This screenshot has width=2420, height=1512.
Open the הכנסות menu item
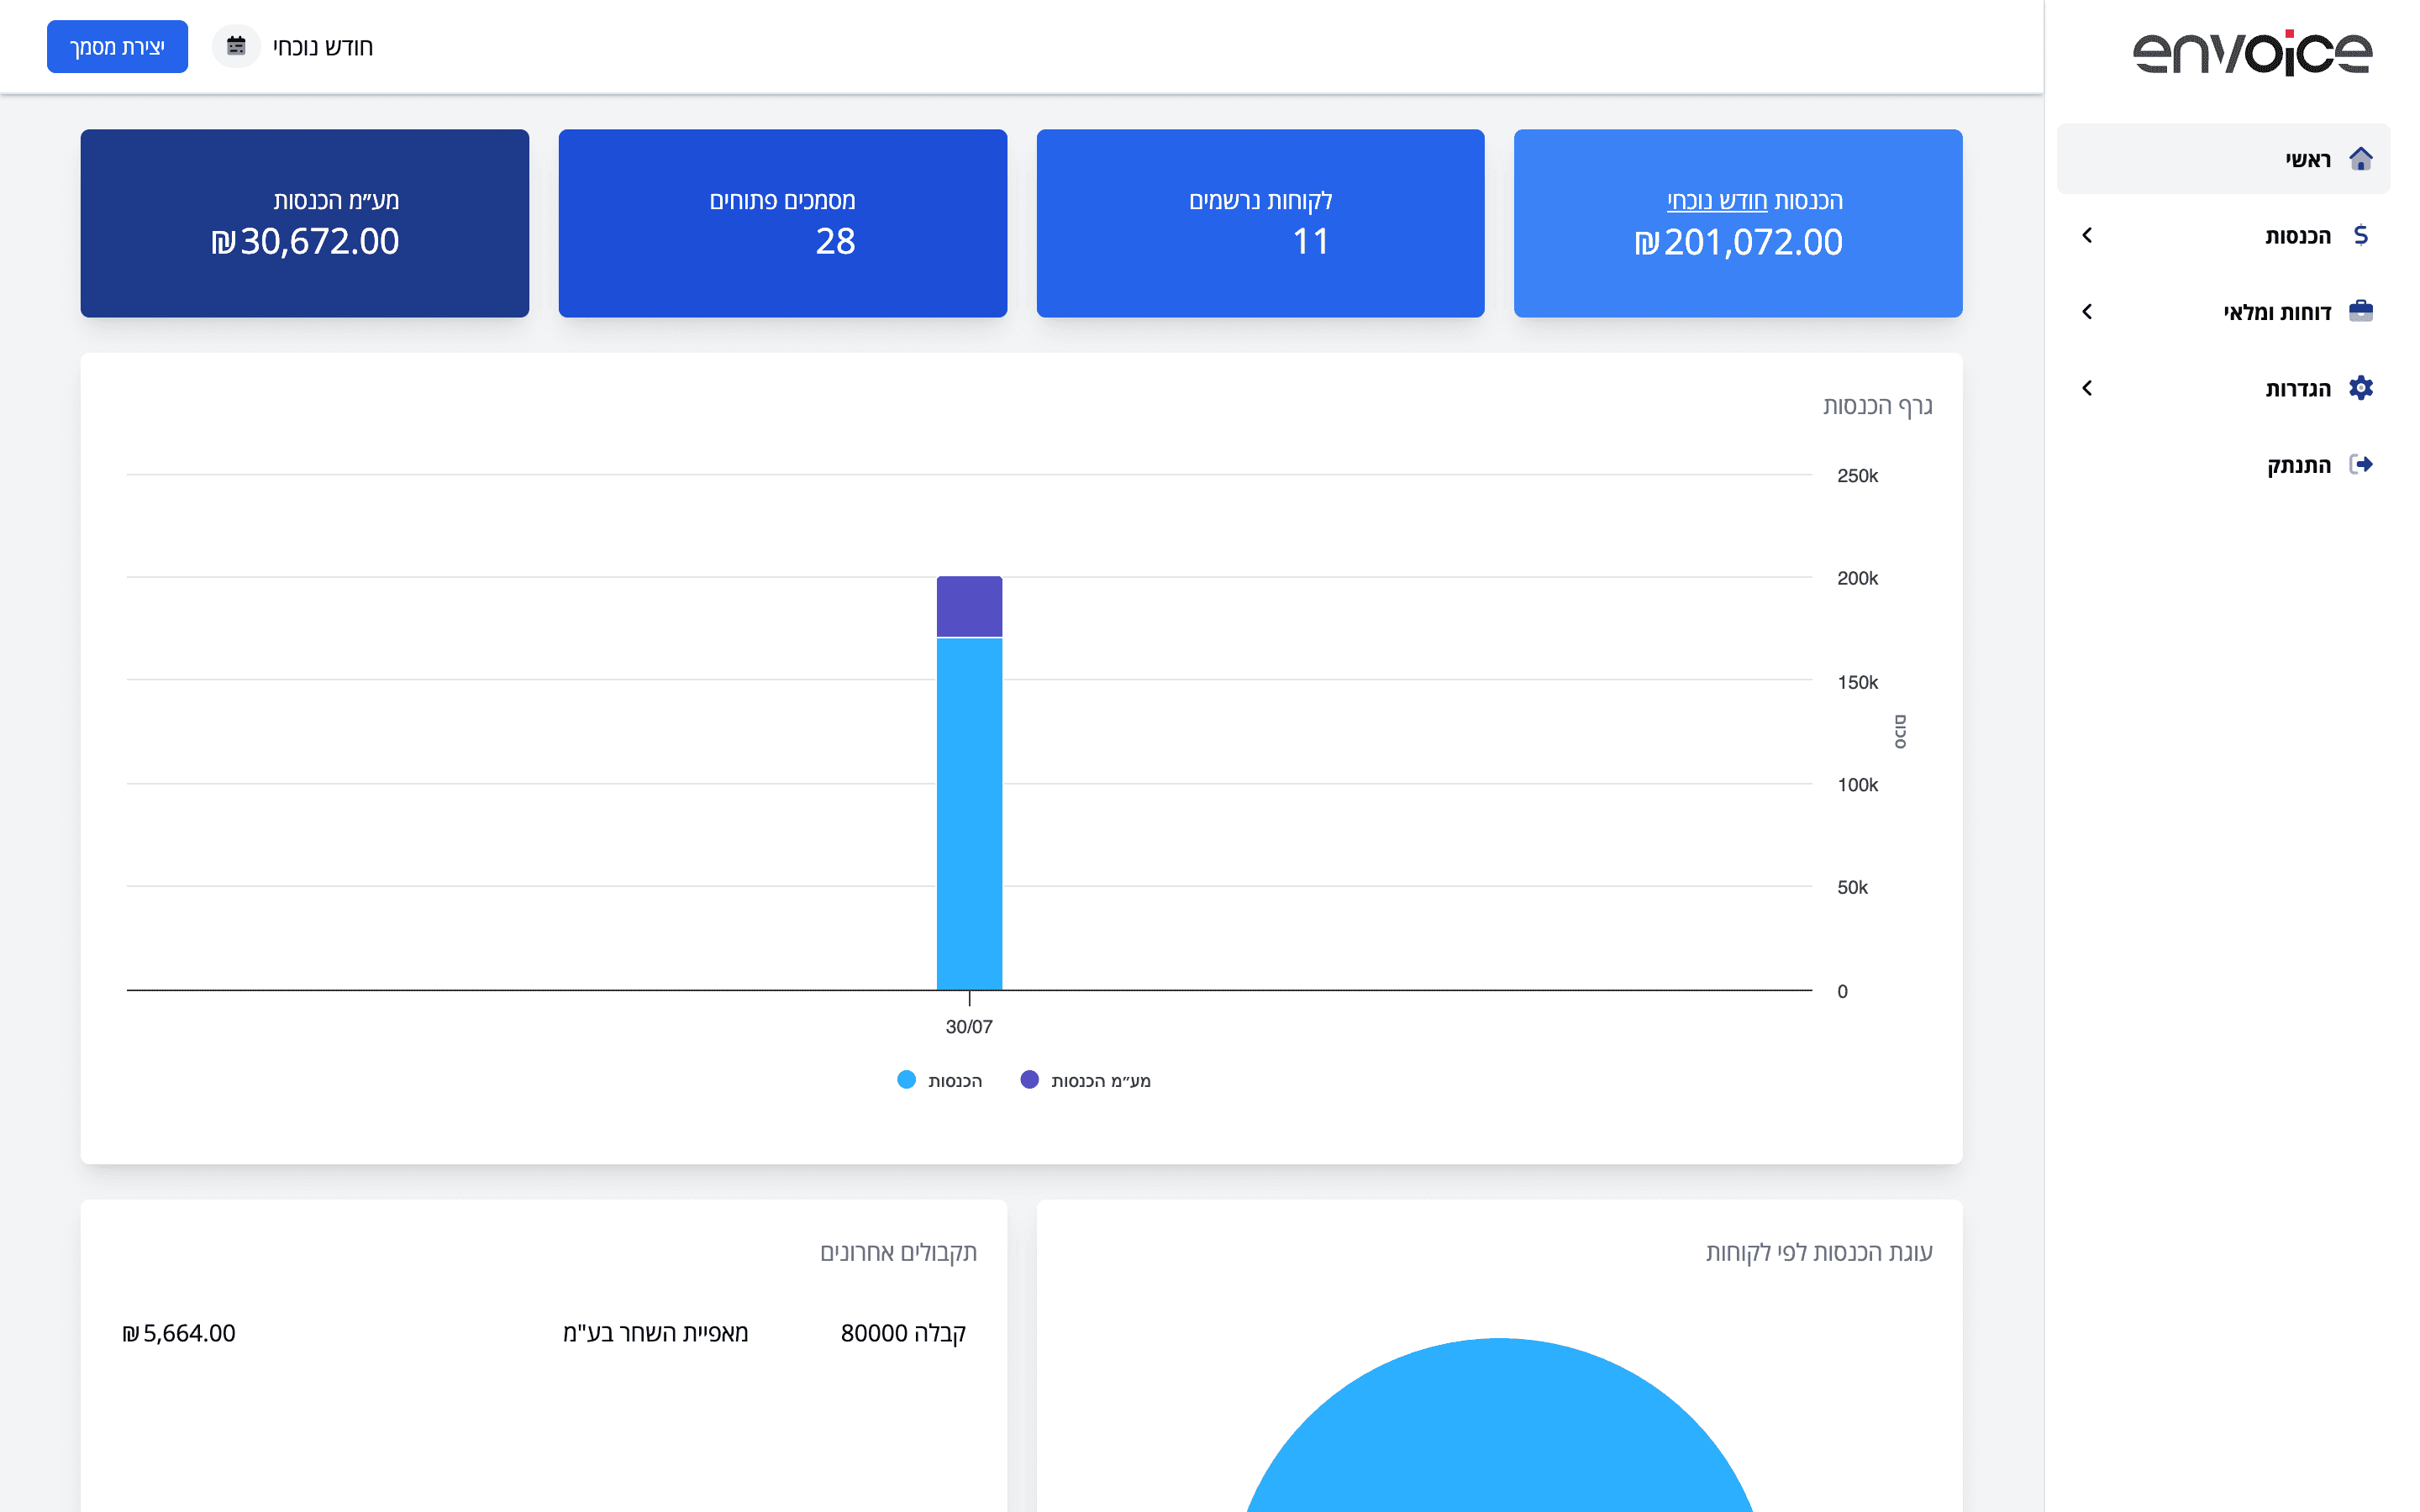click(2223, 235)
